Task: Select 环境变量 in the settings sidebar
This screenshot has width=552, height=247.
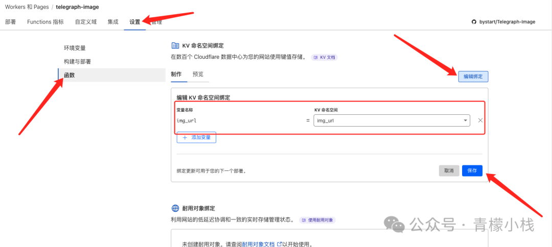Action: pyautogui.click(x=75, y=48)
